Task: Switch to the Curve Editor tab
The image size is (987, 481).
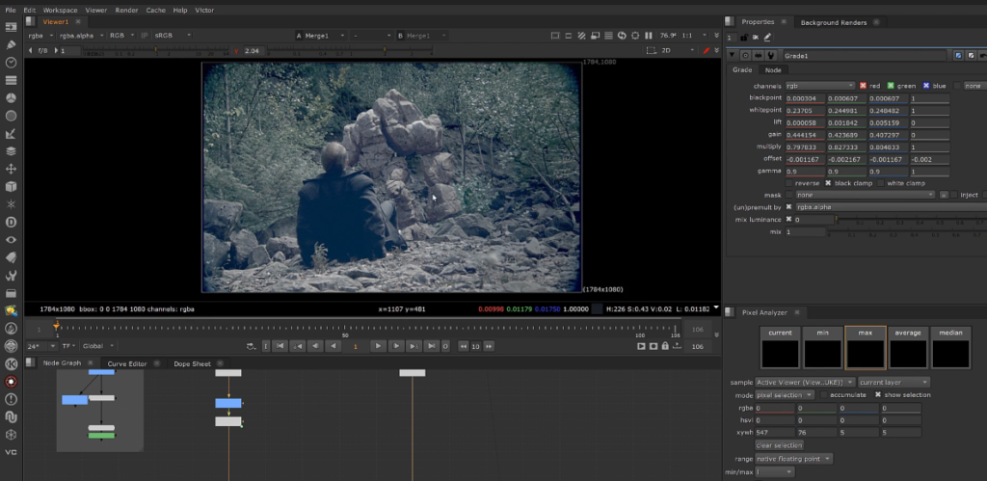Action: pos(127,363)
